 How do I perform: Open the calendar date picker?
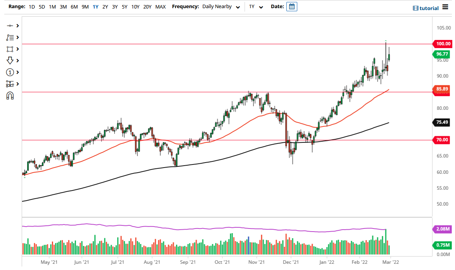click(x=291, y=6)
